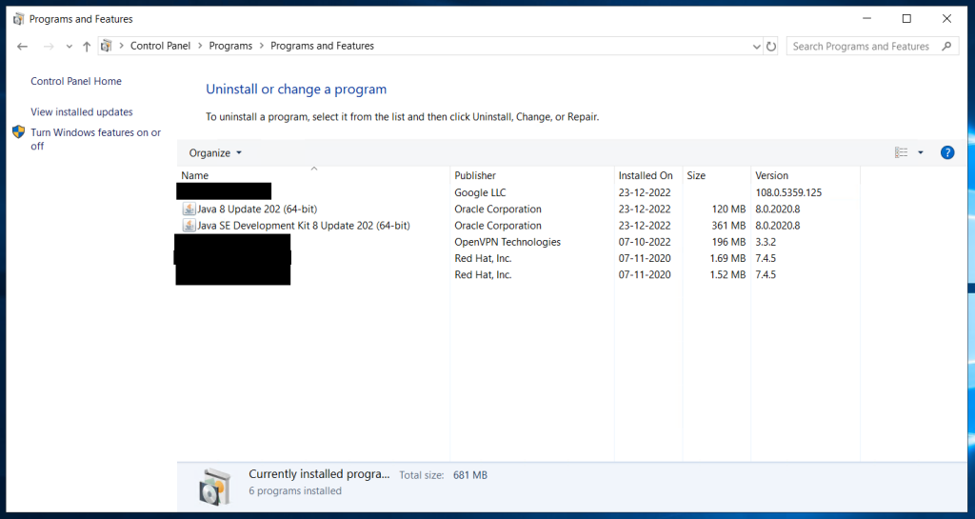Select Java SE Development Kit 8 Update 202
975x519 pixels.
point(304,226)
